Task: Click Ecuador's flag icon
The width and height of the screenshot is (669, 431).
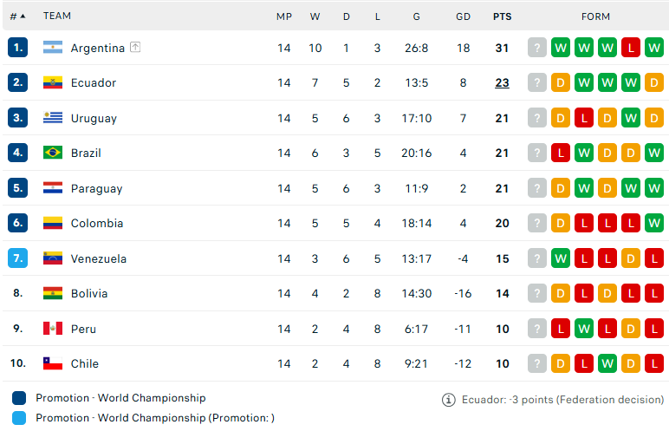Action: [53, 82]
